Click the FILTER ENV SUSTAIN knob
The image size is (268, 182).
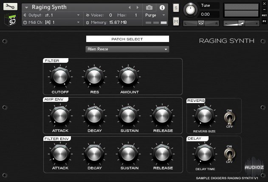pyautogui.click(x=128, y=154)
